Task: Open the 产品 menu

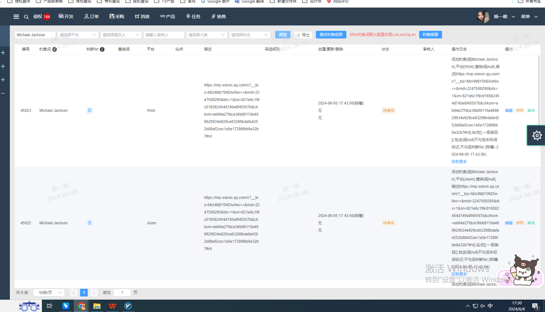Action: click(168, 17)
